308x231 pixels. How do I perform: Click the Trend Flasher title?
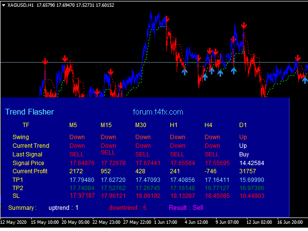click(29, 112)
